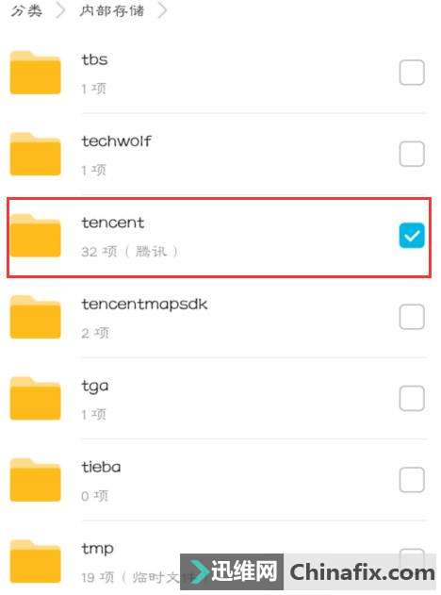Open the tieba folder name
The height and width of the screenshot is (595, 441).
tap(101, 467)
